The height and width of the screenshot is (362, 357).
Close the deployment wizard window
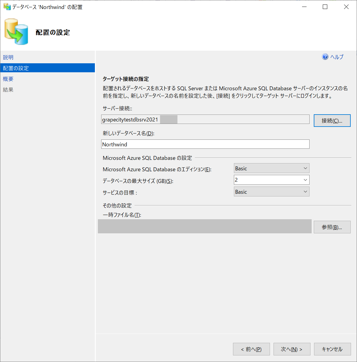click(x=346, y=7)
